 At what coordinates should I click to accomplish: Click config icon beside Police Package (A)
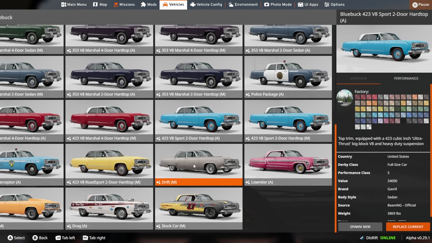click(248, 94)
